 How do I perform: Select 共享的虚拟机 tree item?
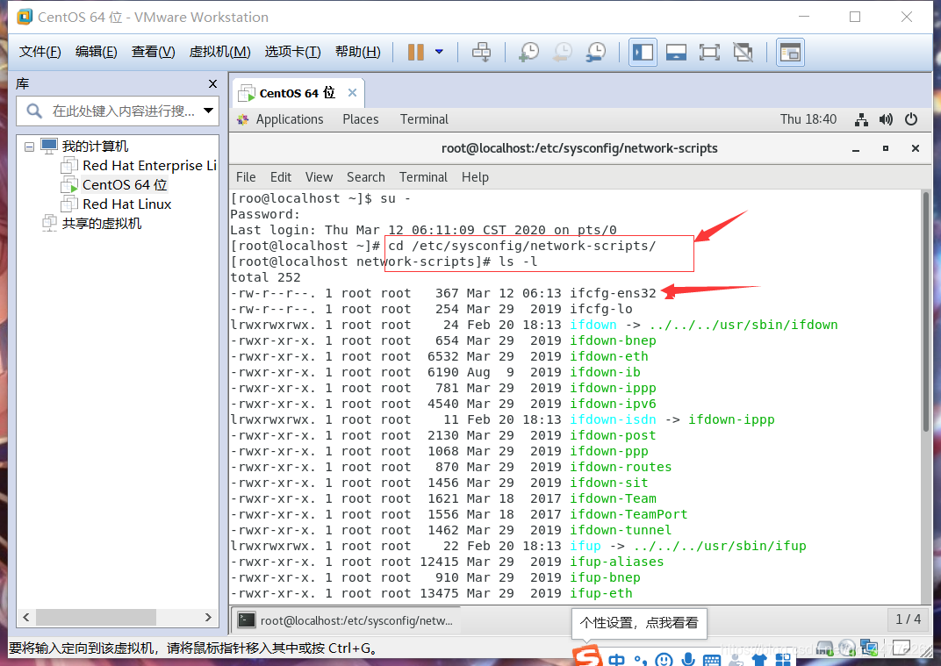pyautogui.click(x=102, y=223)
